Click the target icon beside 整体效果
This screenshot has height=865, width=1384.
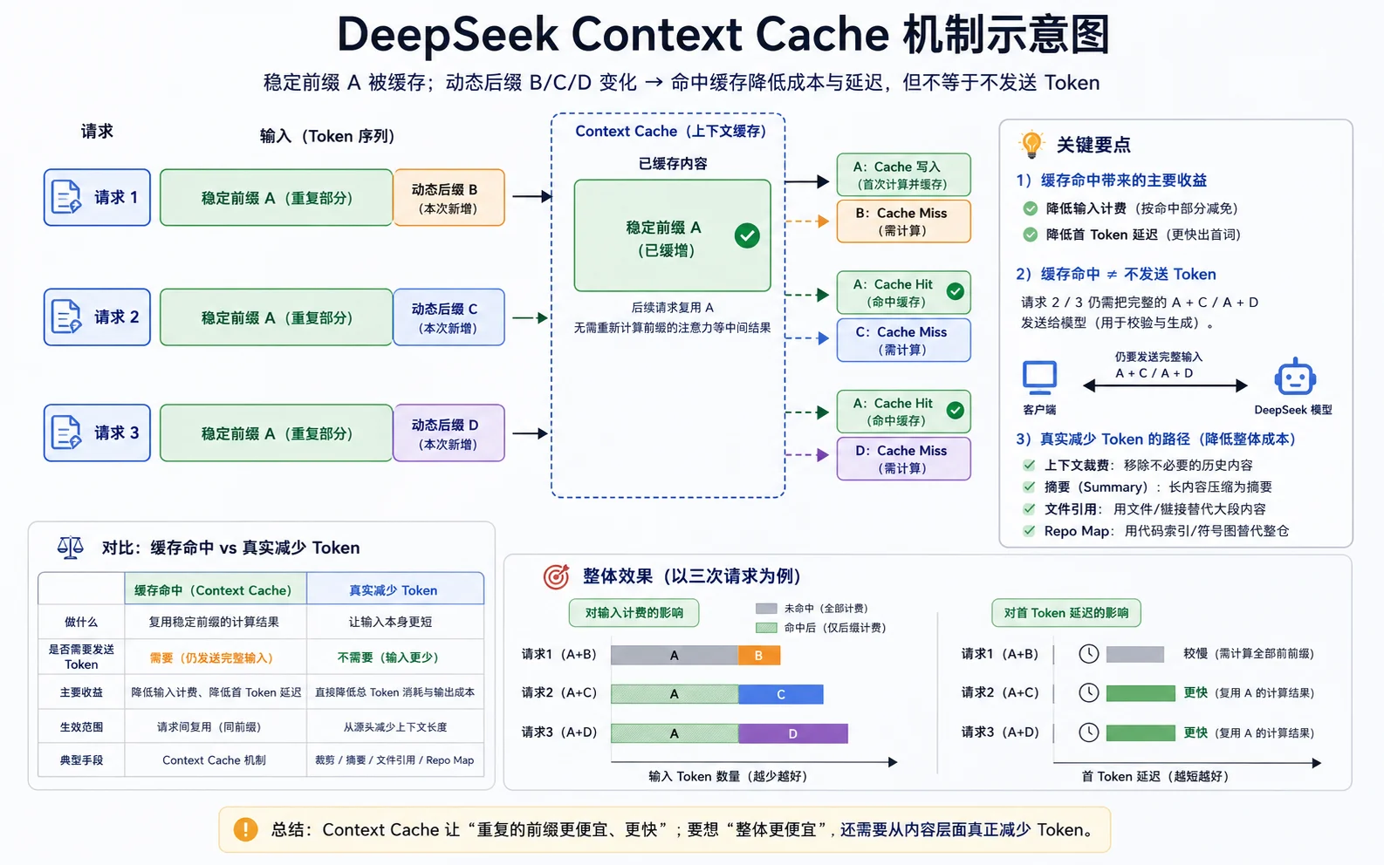(x=556, y=576)
